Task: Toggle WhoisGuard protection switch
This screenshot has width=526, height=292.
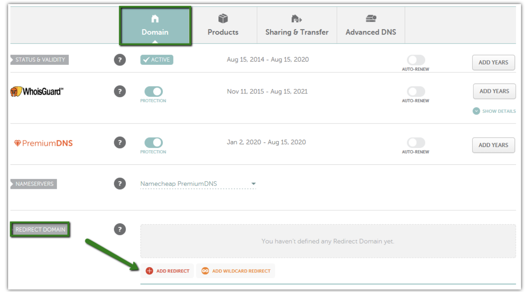Action: point(154,91)
